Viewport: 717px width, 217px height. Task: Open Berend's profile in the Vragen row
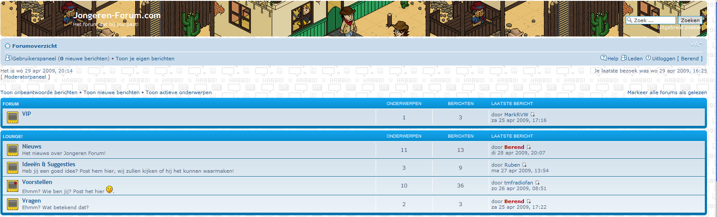coord(514,201)
